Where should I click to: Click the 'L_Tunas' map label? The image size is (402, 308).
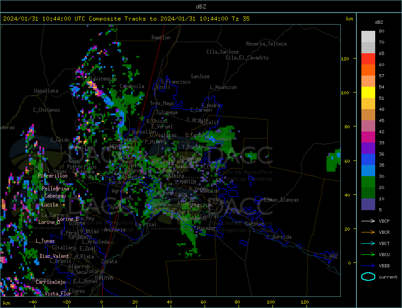click(45, 241)
